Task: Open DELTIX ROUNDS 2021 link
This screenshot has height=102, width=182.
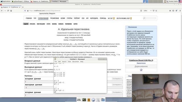Action: pyautogui.click(x=124, y=18)
